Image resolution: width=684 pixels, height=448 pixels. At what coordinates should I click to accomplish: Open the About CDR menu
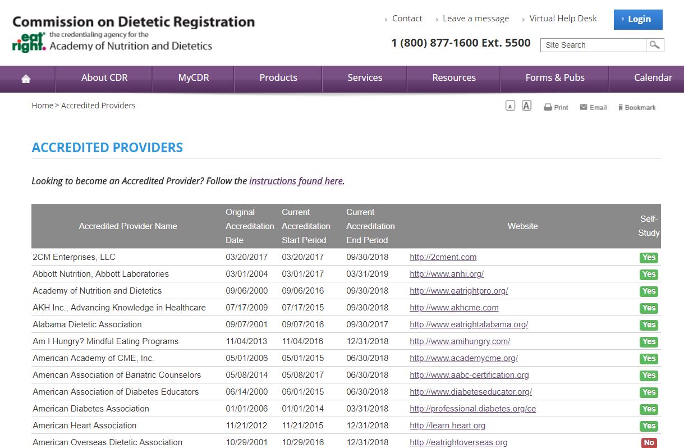[x=104, y=78]
